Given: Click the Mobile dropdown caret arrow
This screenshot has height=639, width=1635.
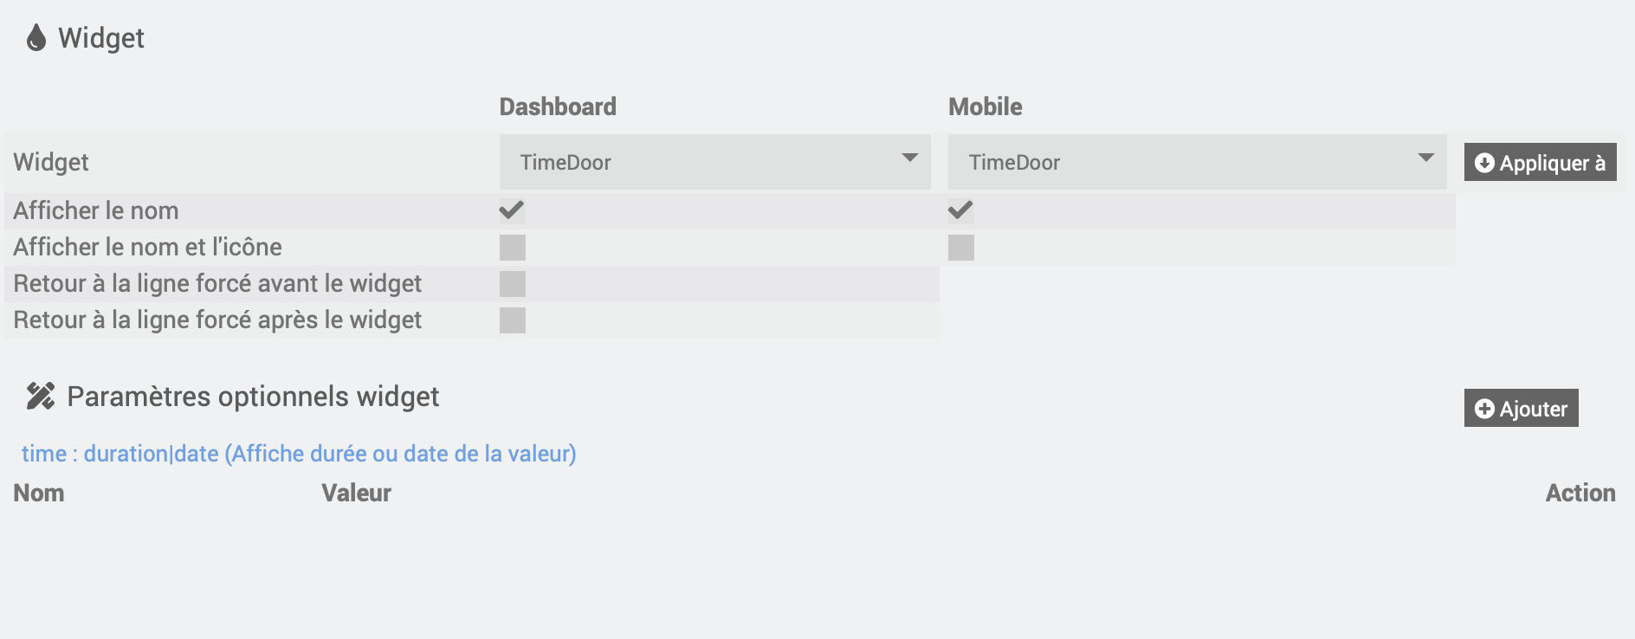Looking at the screenshot, I should click(1425, 158).
